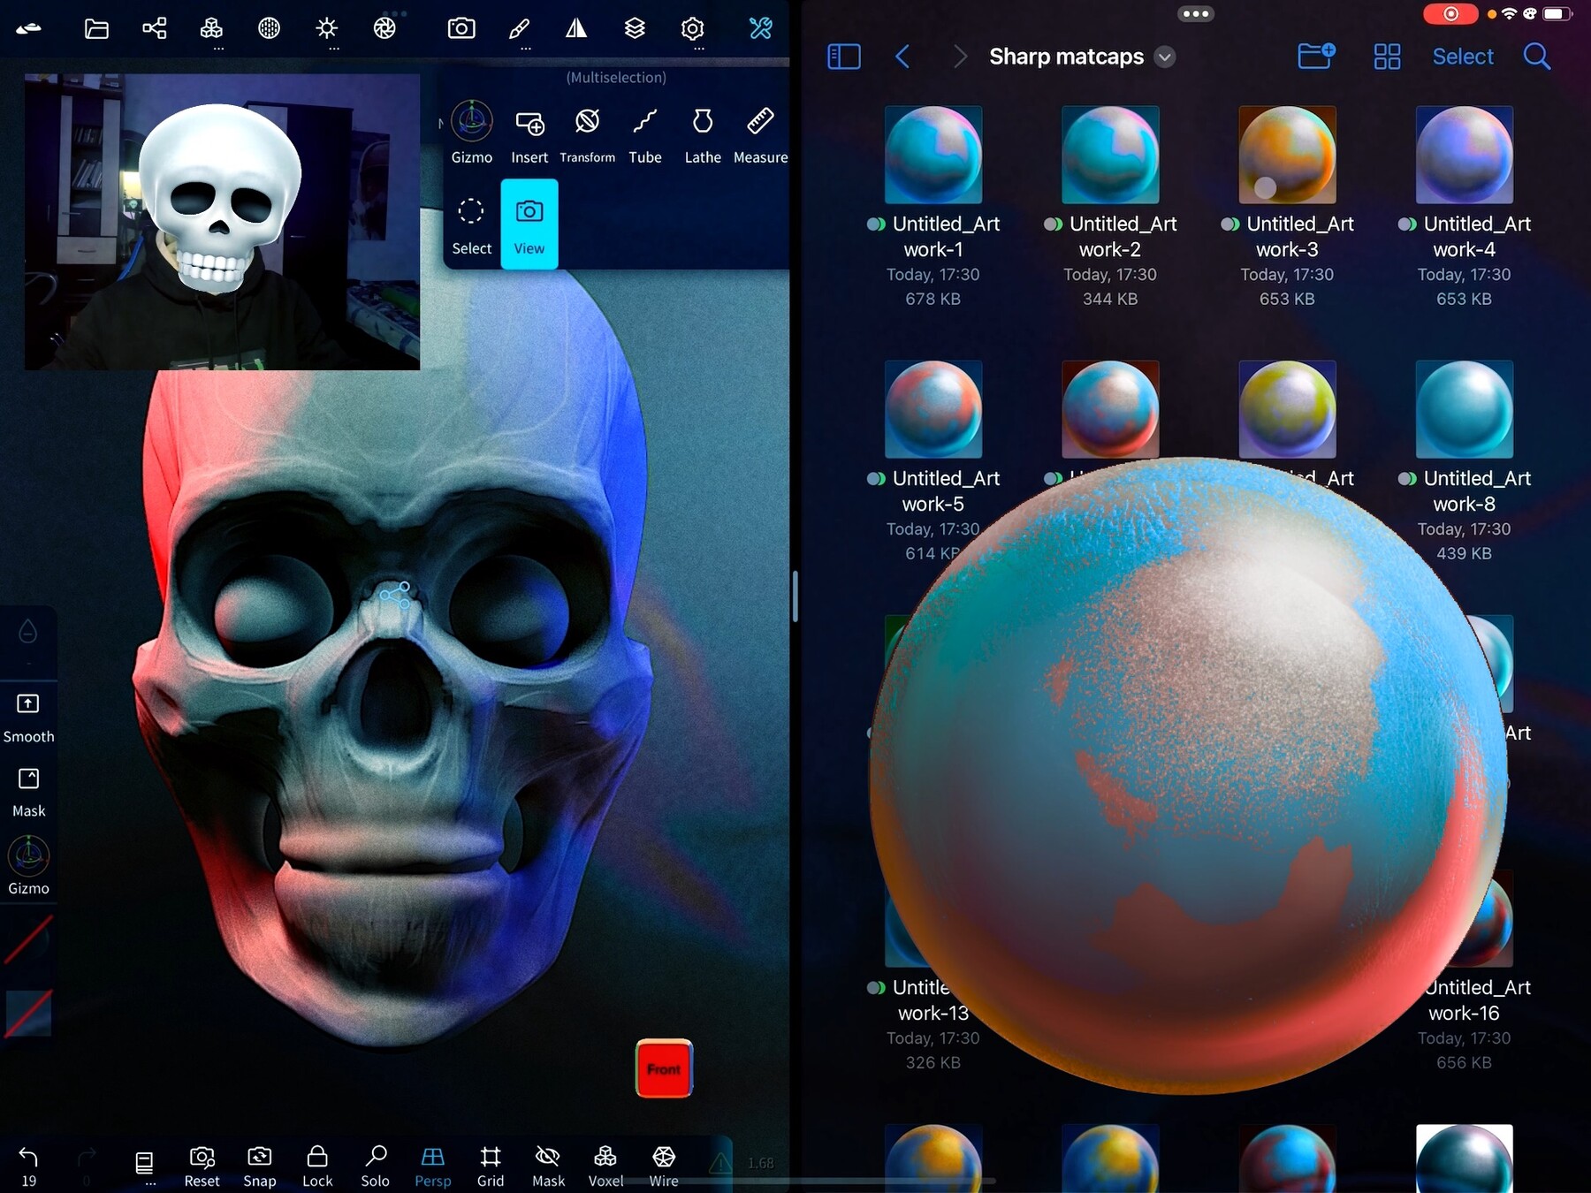Select the Paint brush tool in the top toolbar
The image size is (1591, 1193).
(x=520, y=29)
